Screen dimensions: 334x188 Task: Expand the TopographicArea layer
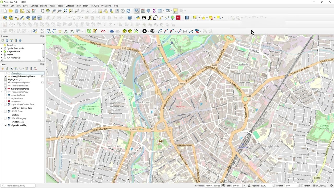[x=2, y=92]
